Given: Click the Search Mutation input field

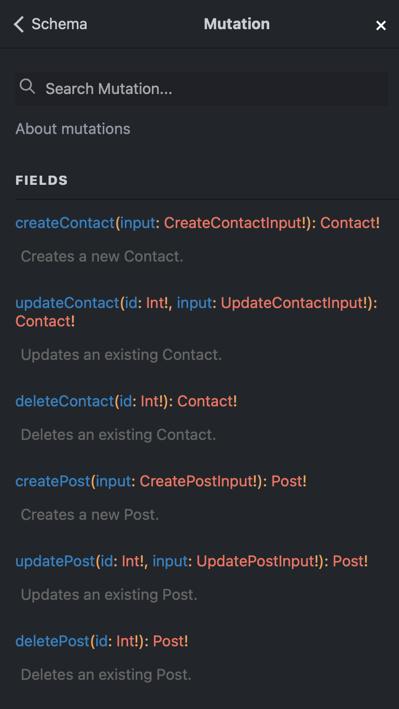Looking at the screenshot, I should point(162,88).
